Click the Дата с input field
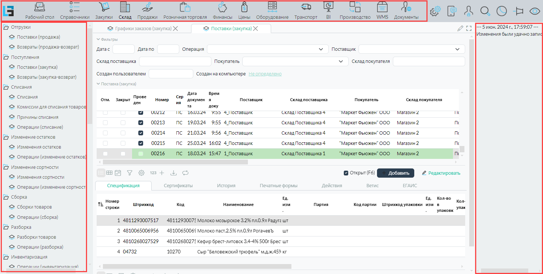The height and width of the screenshot is (274, 543). (x=123, y=49)
